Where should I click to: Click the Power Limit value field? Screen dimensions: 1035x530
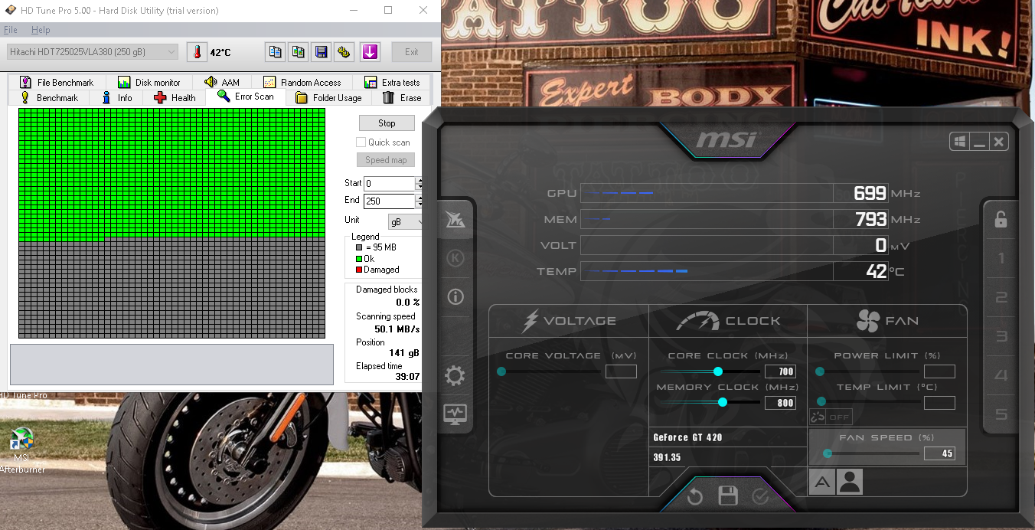[939, 371]
